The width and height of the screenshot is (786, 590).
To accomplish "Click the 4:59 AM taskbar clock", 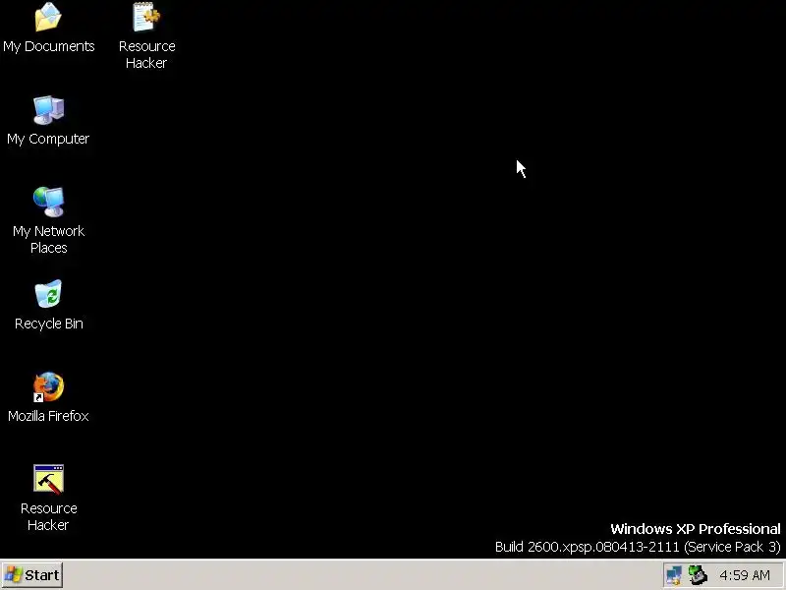I will [745, 575].
